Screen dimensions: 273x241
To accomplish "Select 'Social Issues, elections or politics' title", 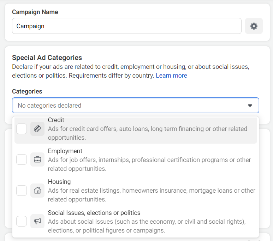I will (x=94, y=213).
